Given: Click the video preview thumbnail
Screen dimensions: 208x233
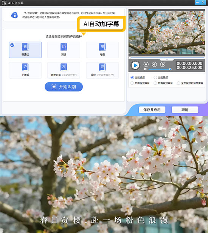Looking at the screenshot, I should coord(167,33).
